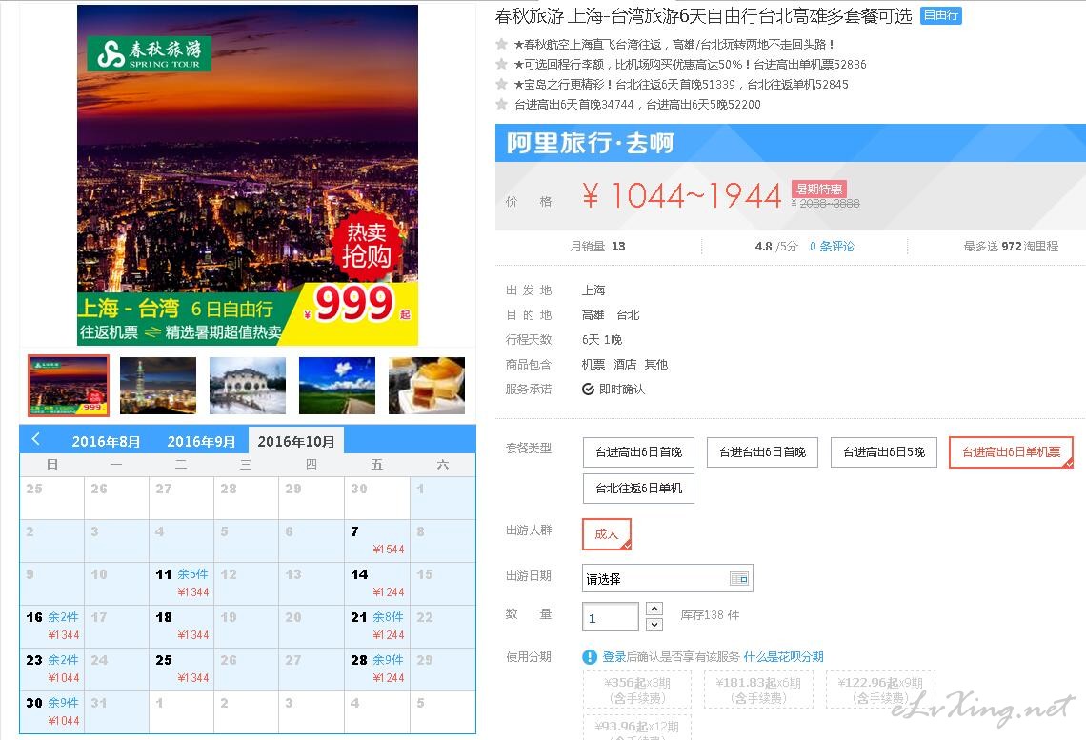Click the 暑期特惠 promotion badge
The width and height of the screenshot is (1086, 740).
tap(818, 189)
